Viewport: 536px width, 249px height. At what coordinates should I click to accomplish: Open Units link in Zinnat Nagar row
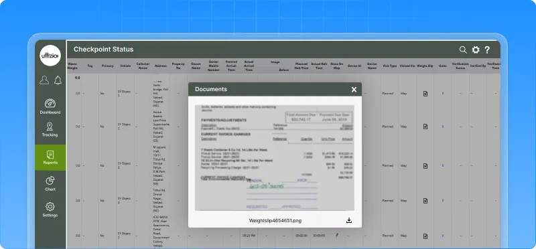443,201
